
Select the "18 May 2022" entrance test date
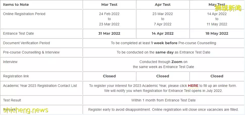click(x=217, y=33)
